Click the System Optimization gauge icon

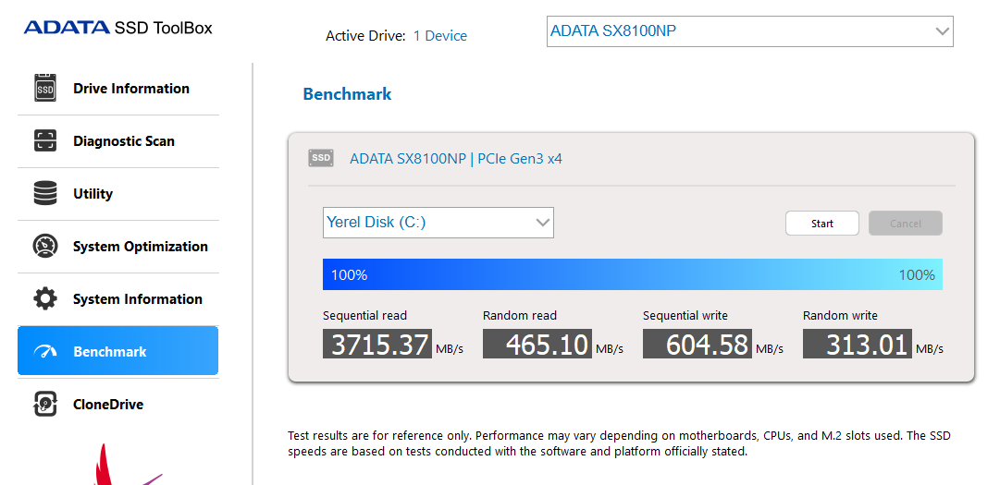click(45, 247)
